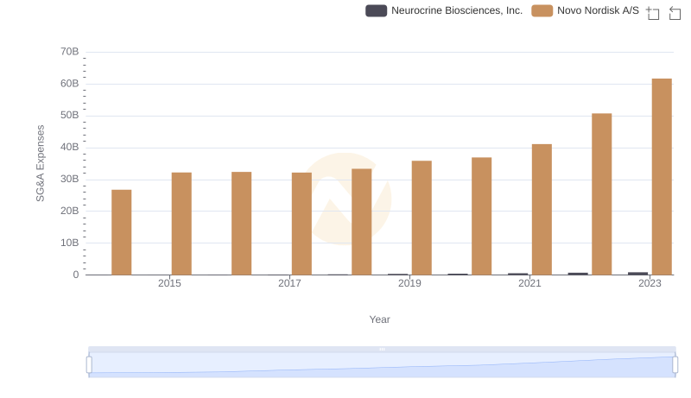Activate the area zoom select icon

click(x=653, y=13)
